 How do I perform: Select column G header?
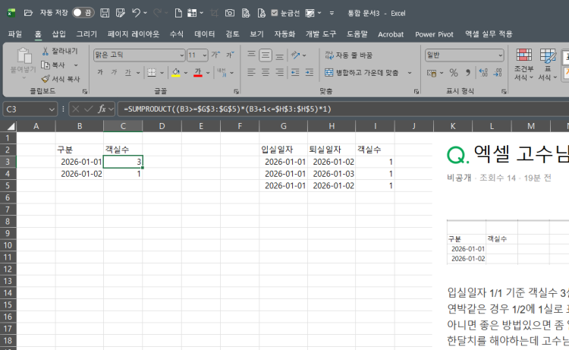click(x=284, y=126)
